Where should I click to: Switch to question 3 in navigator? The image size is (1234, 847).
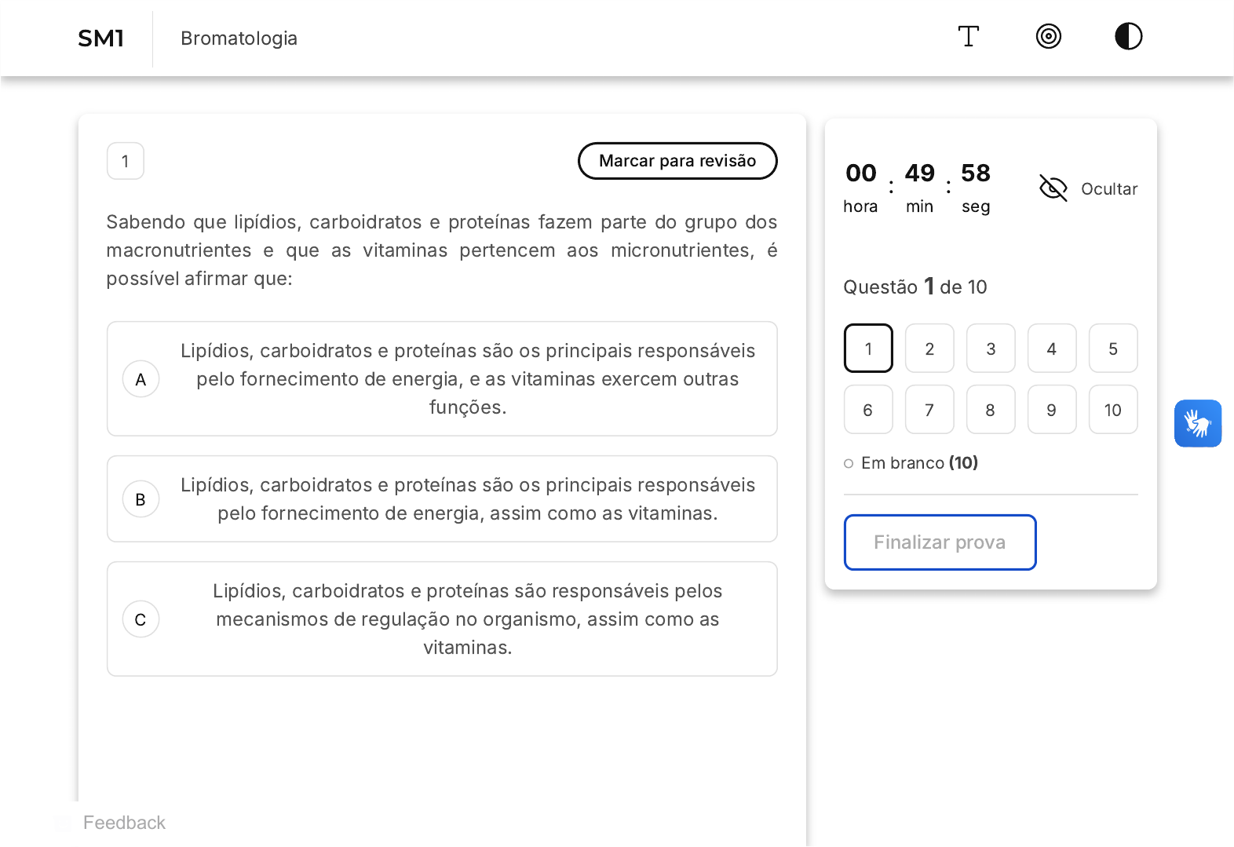991,349
